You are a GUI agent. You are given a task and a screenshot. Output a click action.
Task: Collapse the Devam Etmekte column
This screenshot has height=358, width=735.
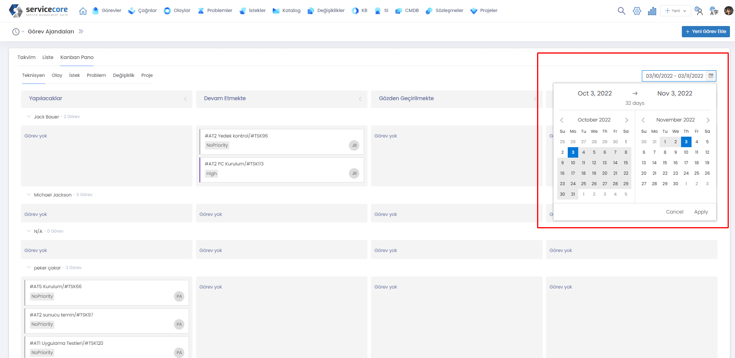360,99
